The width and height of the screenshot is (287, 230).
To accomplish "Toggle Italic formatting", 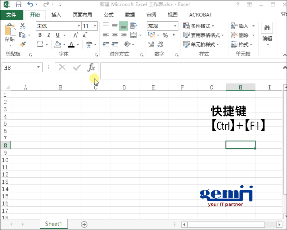I will click(49, 35).
